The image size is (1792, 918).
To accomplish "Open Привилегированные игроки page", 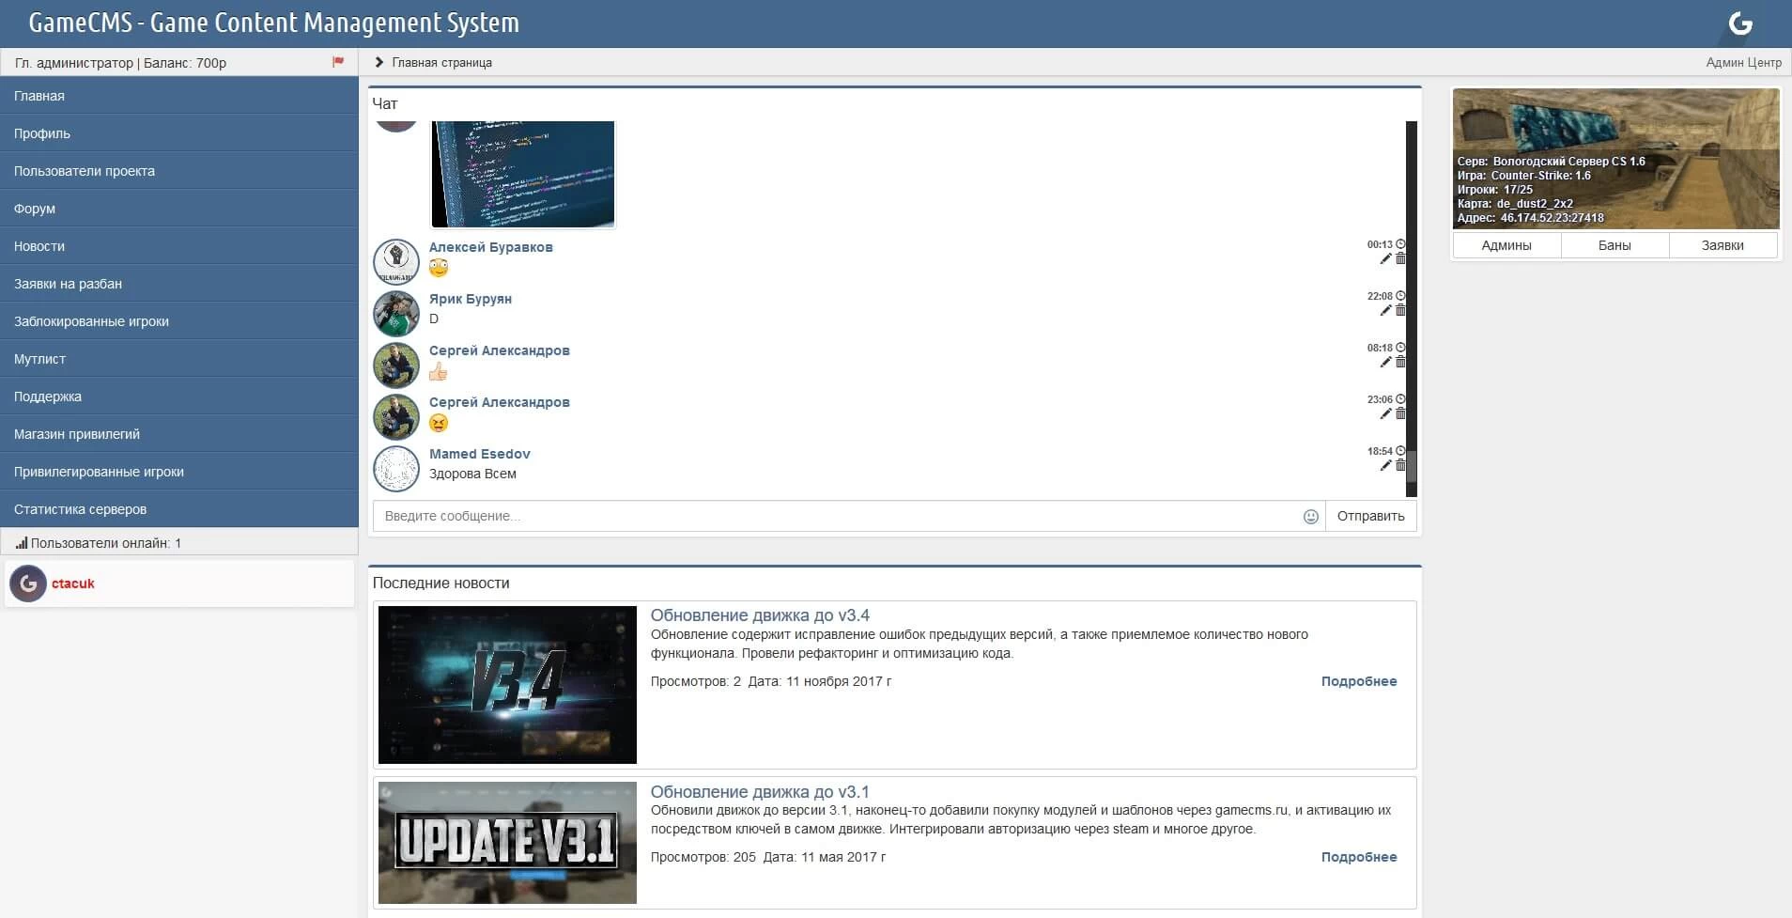I will pyautogui.click(x=179, y=472).
